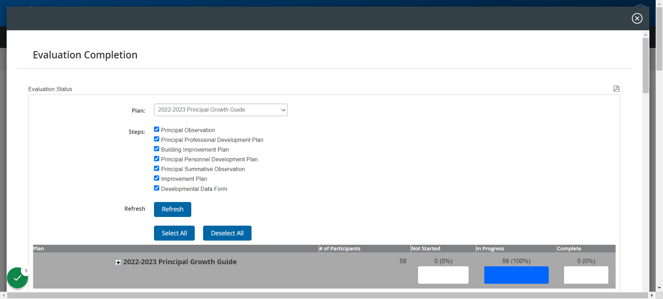Click Deselect All steps button
The height and width of the screenshot is (299, 663).
pos(227,233)
